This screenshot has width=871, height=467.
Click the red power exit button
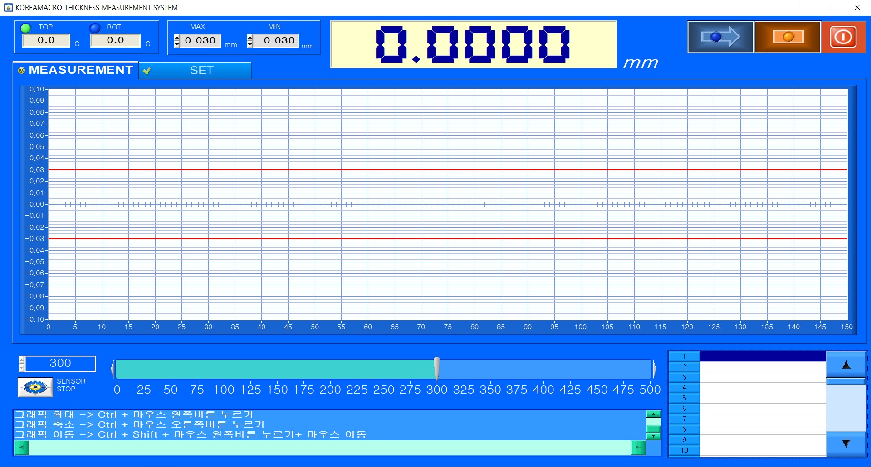click(x=843, y=37)
